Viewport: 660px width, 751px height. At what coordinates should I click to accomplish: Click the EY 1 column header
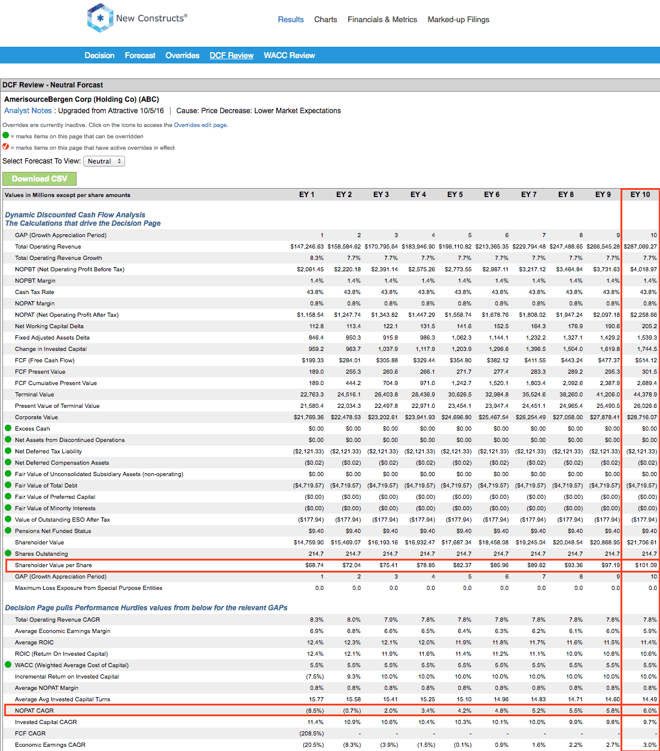pos(307,195)
